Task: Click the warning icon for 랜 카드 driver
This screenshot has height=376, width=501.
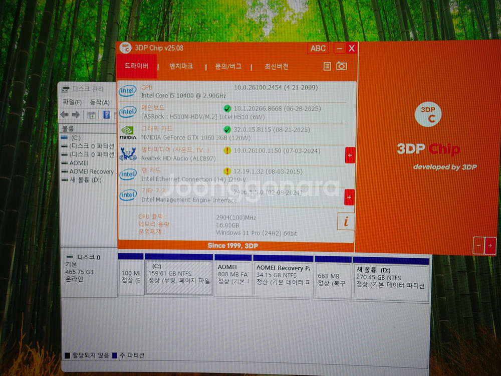Action: [x=227, y=171]
